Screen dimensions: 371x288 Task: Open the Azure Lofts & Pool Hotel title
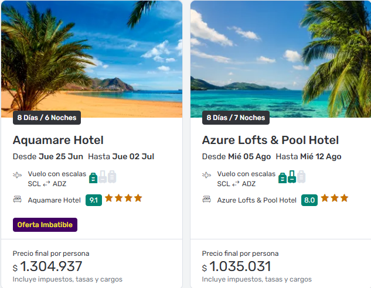pyautogui.click(x=270, y=140)
